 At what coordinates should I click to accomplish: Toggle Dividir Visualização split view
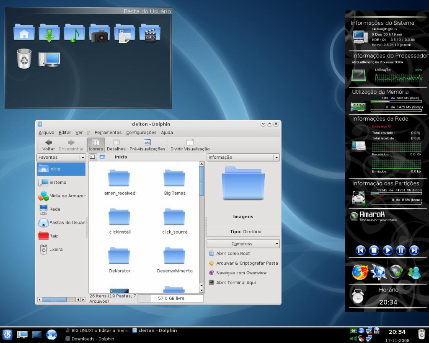pyautogui.click(x=190, y=145)
